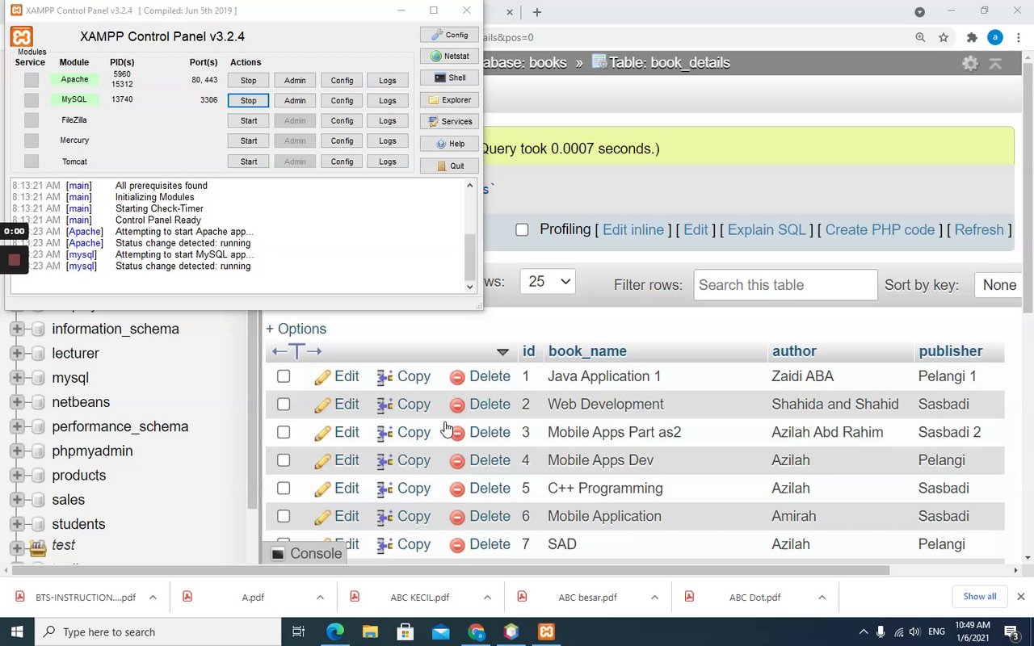Open the phpMyAdmin page settings gear
This screenshot has width=1034, height=646.
pos(970,63)
